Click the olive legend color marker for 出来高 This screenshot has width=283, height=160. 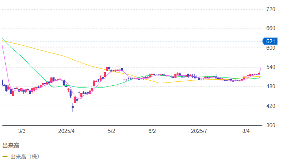pyautogui.click(x=5, y=156)
